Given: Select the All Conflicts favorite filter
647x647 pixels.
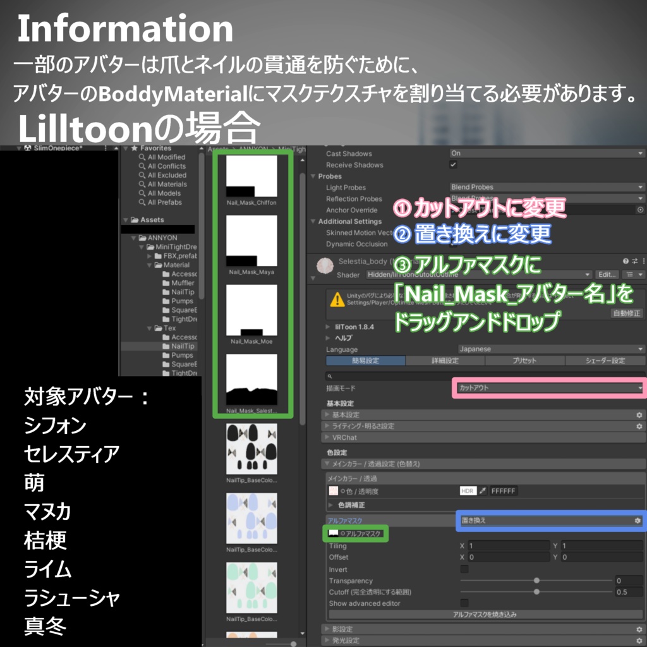Looking at the screenshot, I should click(x=167, y=166).
